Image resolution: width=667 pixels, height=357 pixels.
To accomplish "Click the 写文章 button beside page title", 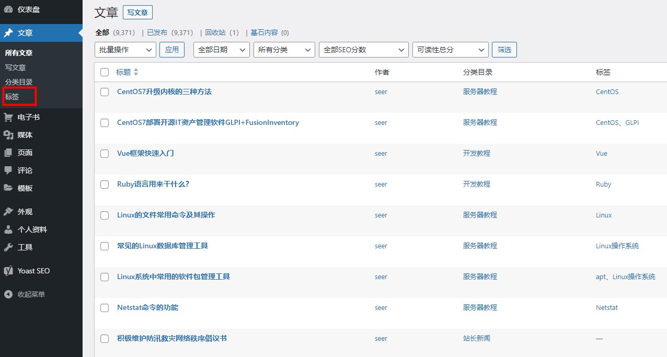I will tap(137, 13).
